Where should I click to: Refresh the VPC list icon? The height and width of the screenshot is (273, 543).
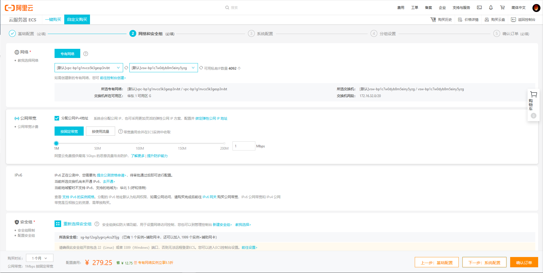pos(126,68)
